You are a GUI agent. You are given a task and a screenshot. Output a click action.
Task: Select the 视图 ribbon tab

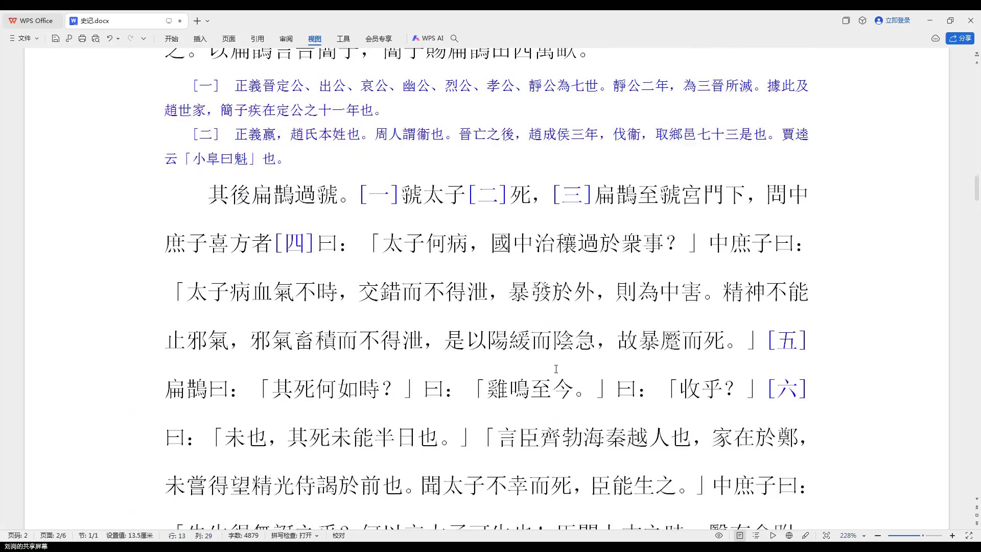pos(315,39)
